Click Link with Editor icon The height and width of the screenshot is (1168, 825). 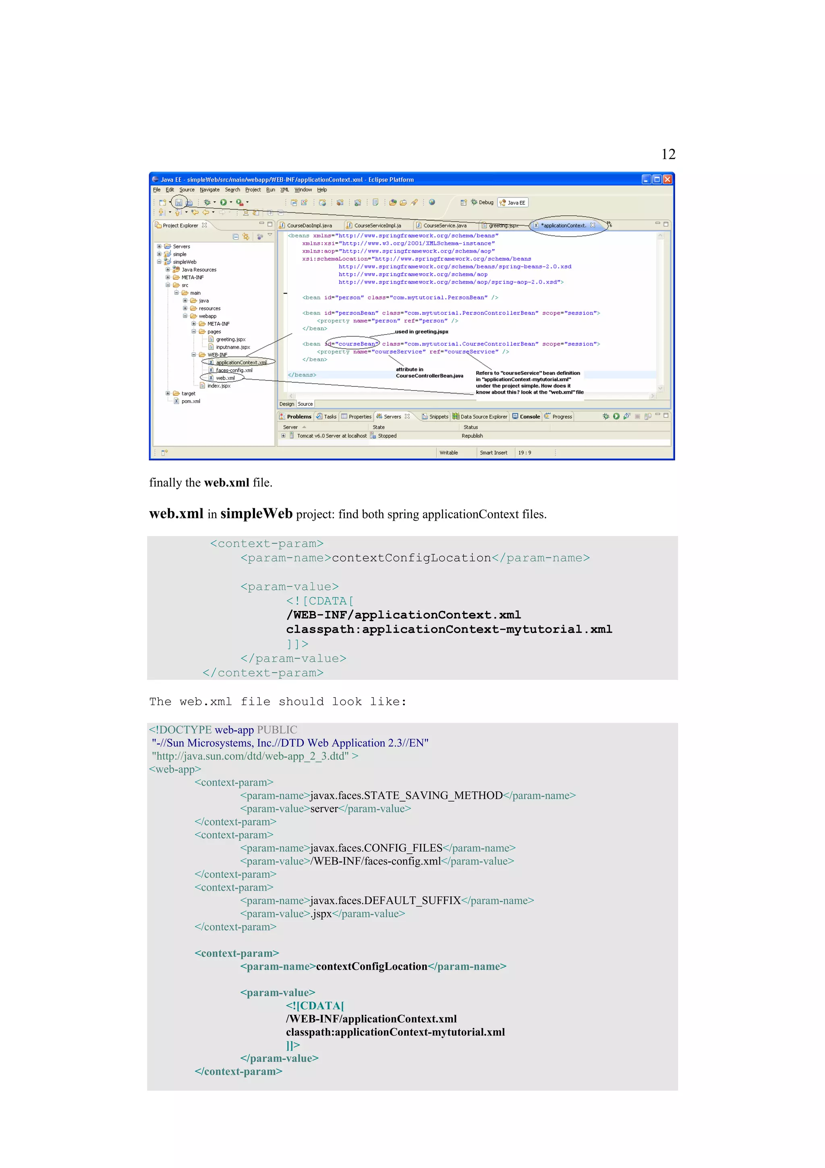tap(246, 237)
